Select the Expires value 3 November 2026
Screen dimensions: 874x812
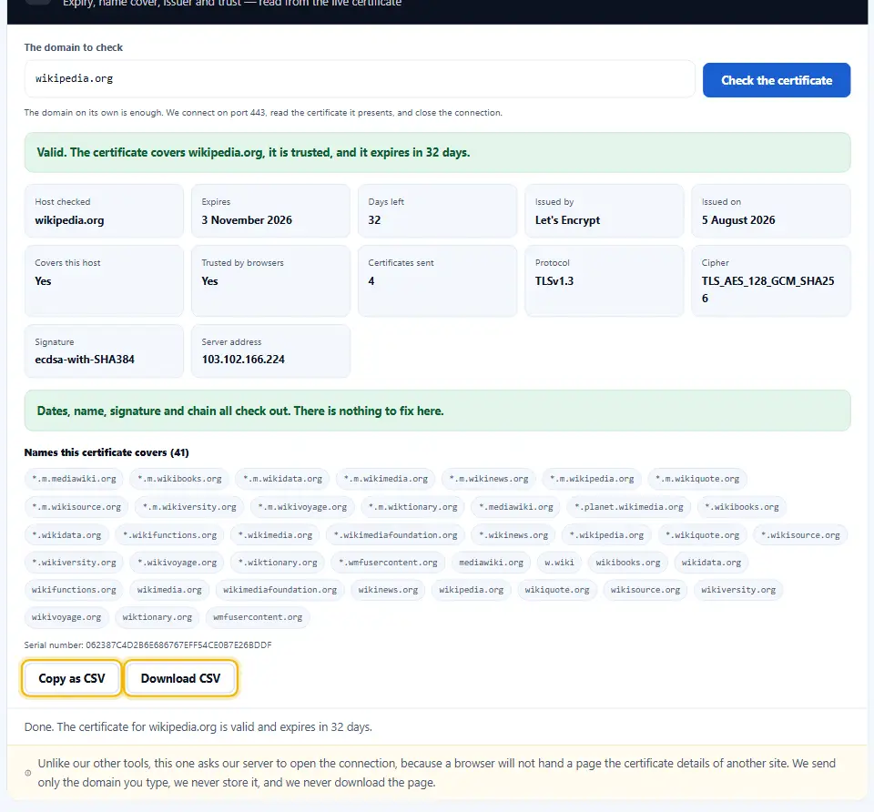coord(247,220)
